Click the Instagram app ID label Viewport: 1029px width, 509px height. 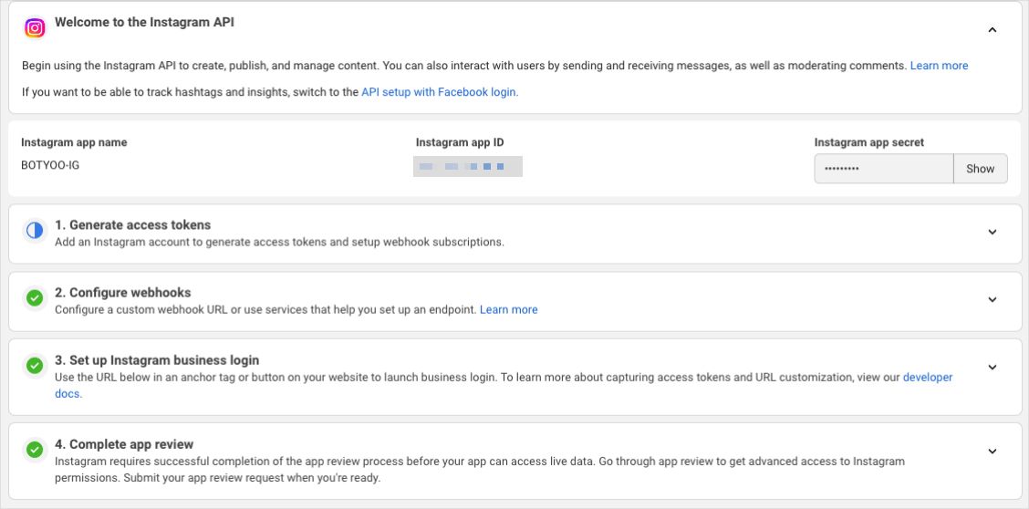(x=460, y=142)
